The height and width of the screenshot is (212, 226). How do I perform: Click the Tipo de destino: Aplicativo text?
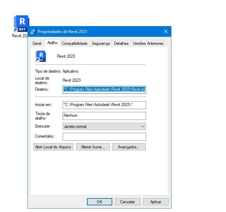57,71
